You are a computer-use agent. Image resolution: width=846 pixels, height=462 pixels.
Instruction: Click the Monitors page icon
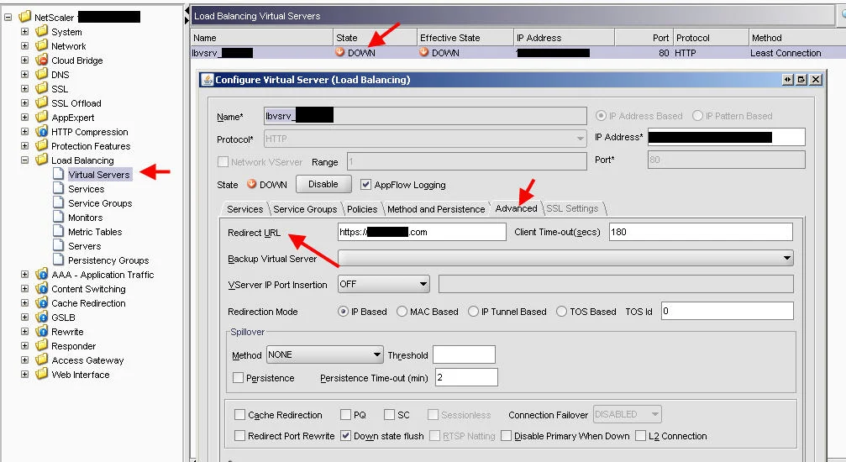[x=58, y=217]
